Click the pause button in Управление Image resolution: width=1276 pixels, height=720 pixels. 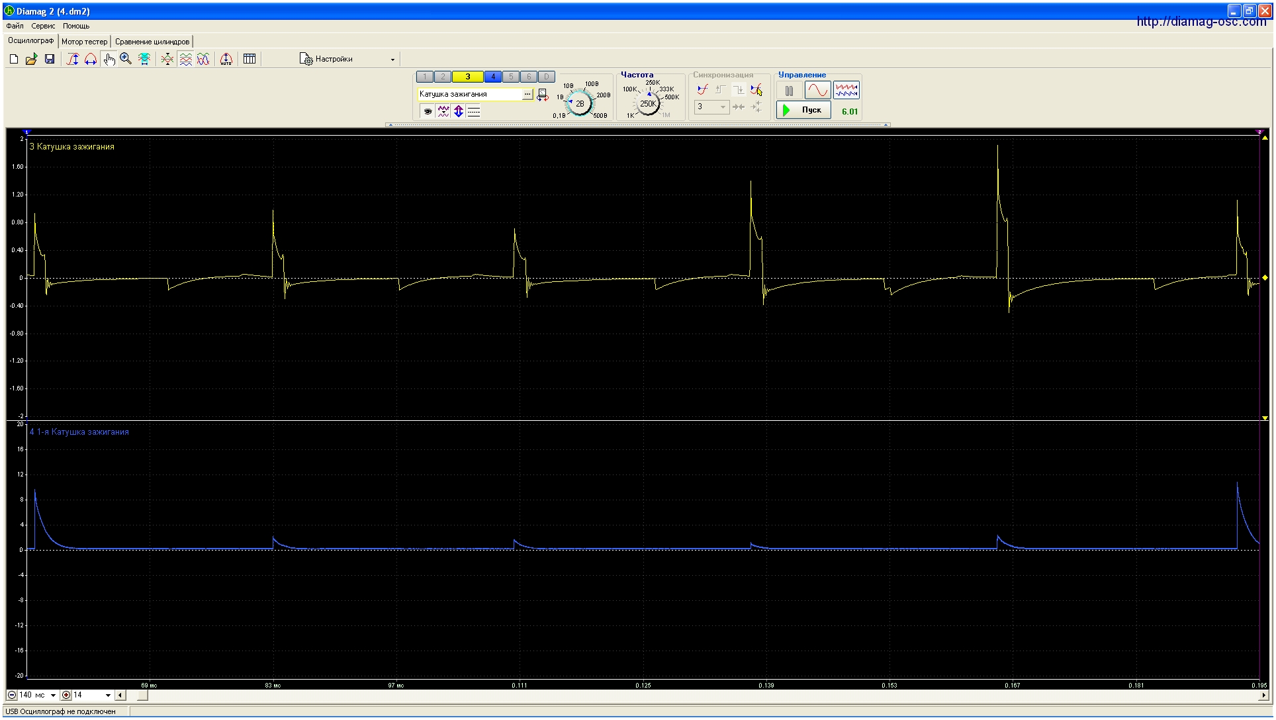tap(789, 91)
